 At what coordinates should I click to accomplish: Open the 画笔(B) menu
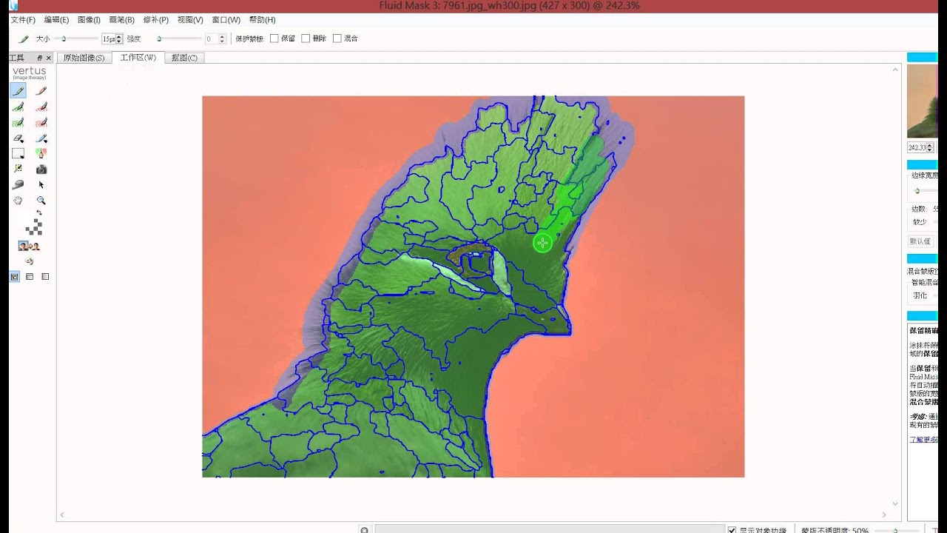pos(121,20)
